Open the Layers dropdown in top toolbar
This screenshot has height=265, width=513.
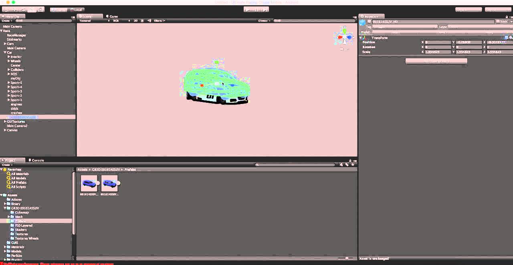click(469, 10)
